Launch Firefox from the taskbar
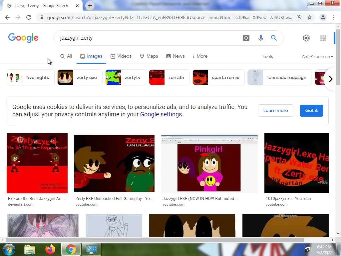 tap(50, 249)
